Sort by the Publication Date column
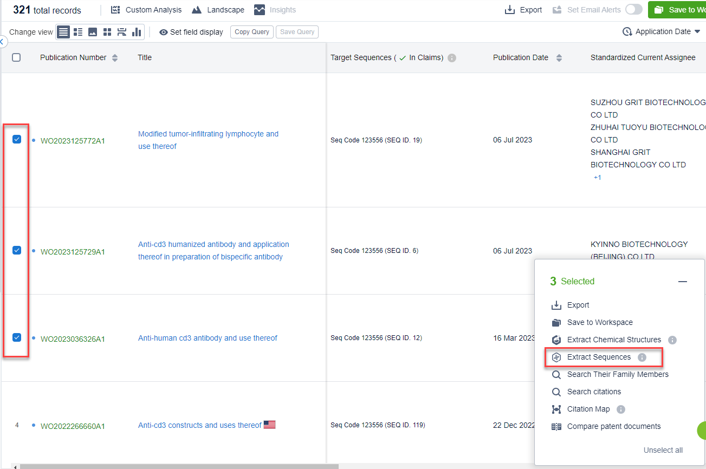The image size is (706, 469). 559,58
